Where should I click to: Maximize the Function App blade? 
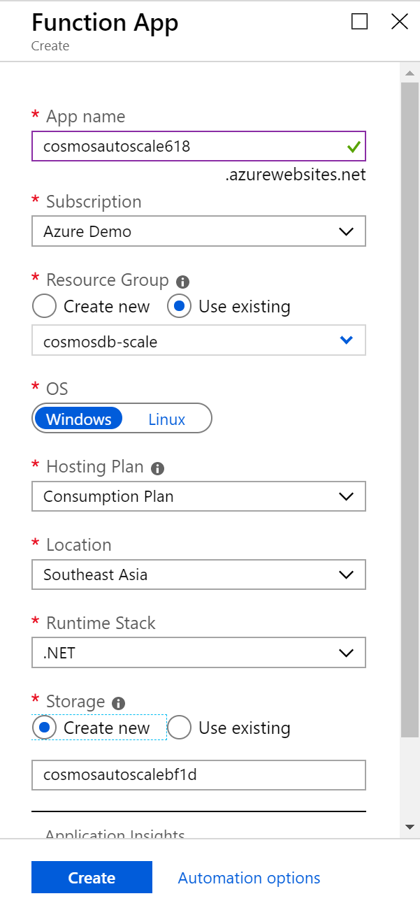click(359, 22)
